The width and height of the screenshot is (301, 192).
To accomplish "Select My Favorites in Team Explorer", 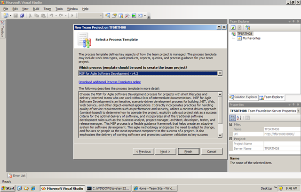I will pos(251,38).
